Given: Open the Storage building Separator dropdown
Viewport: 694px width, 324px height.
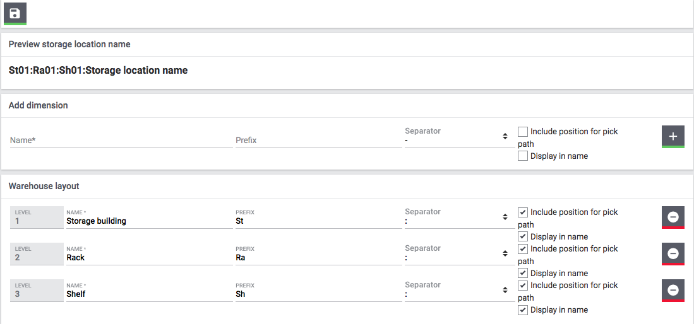Looking at the screenshot, I should (x=457, y=221).
